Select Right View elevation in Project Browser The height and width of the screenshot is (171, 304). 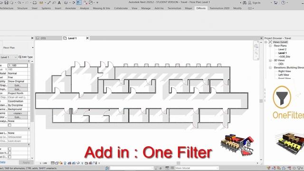point(285,71)
